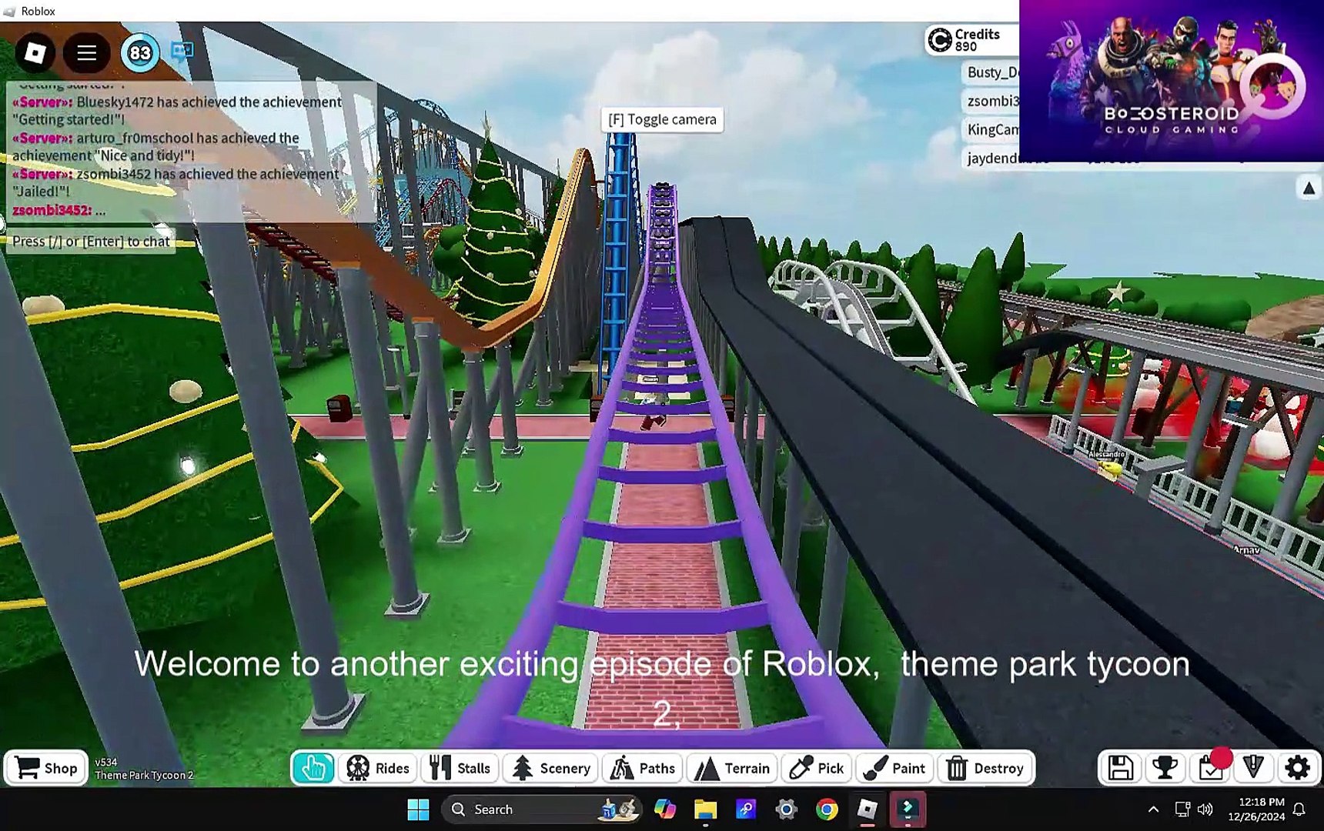The height and width of the screenshot is (831, 1324).
Task: Open the in-game Shop
Action: click(45, 767)
